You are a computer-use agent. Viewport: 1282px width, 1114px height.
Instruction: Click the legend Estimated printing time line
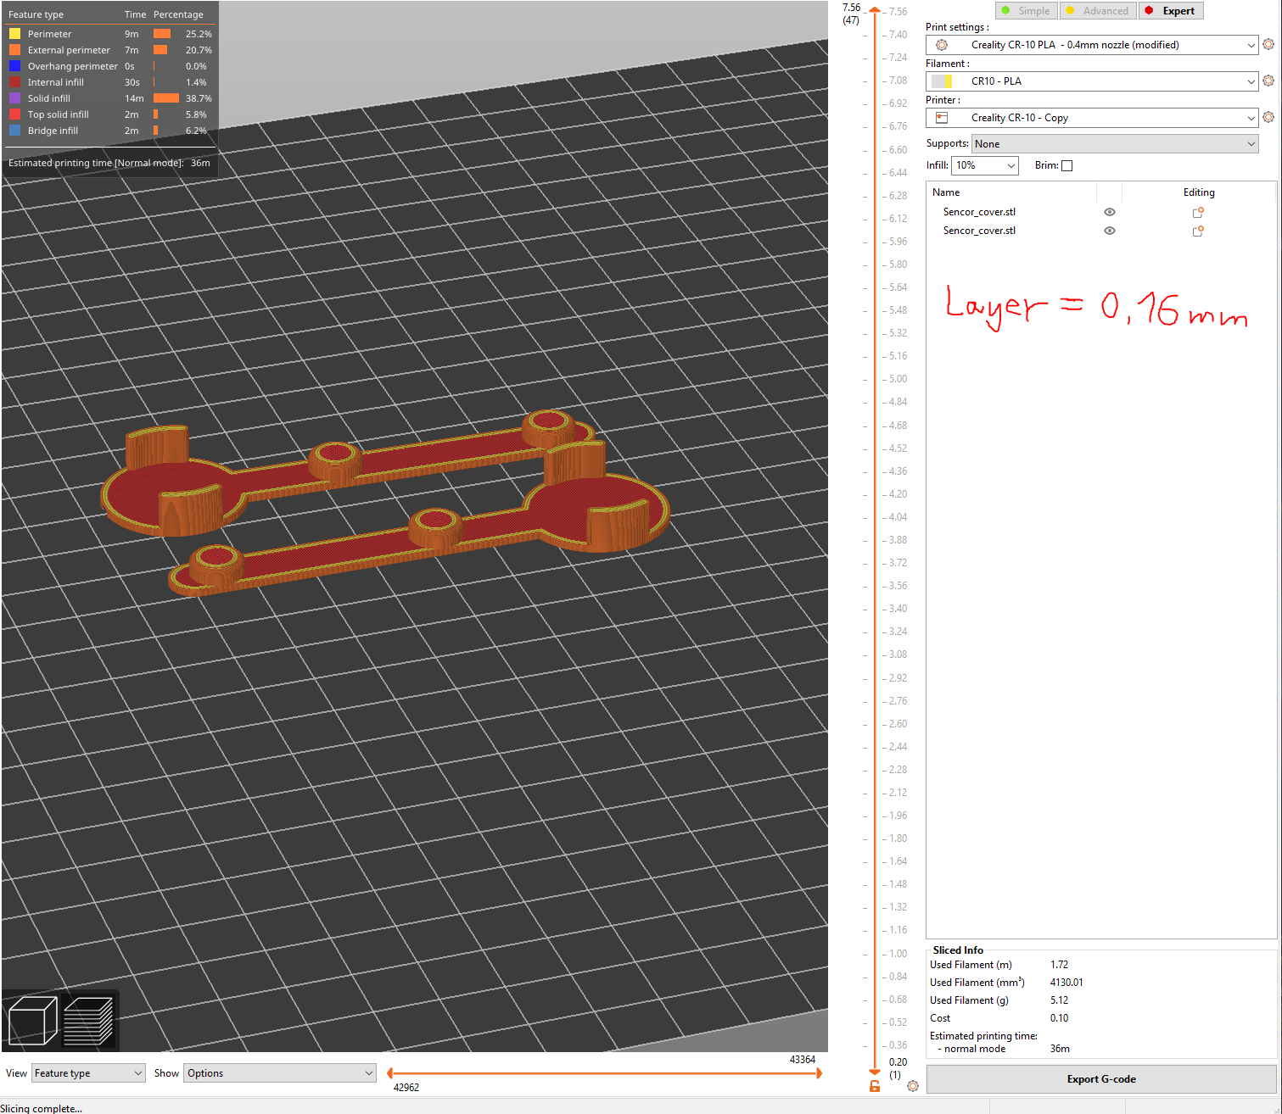(109, 163)
